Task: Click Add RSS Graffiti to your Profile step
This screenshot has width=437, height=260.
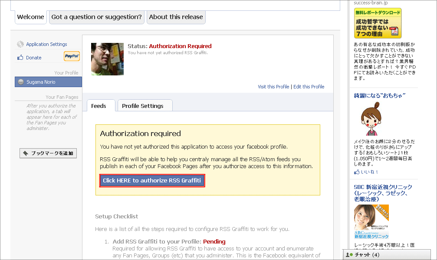Action: coord(157,242)
